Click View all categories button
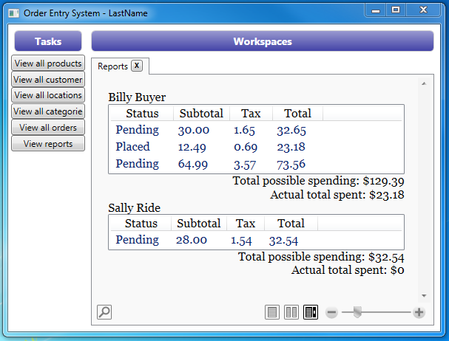This screenshot has width=449, height=341. [48, 111]
